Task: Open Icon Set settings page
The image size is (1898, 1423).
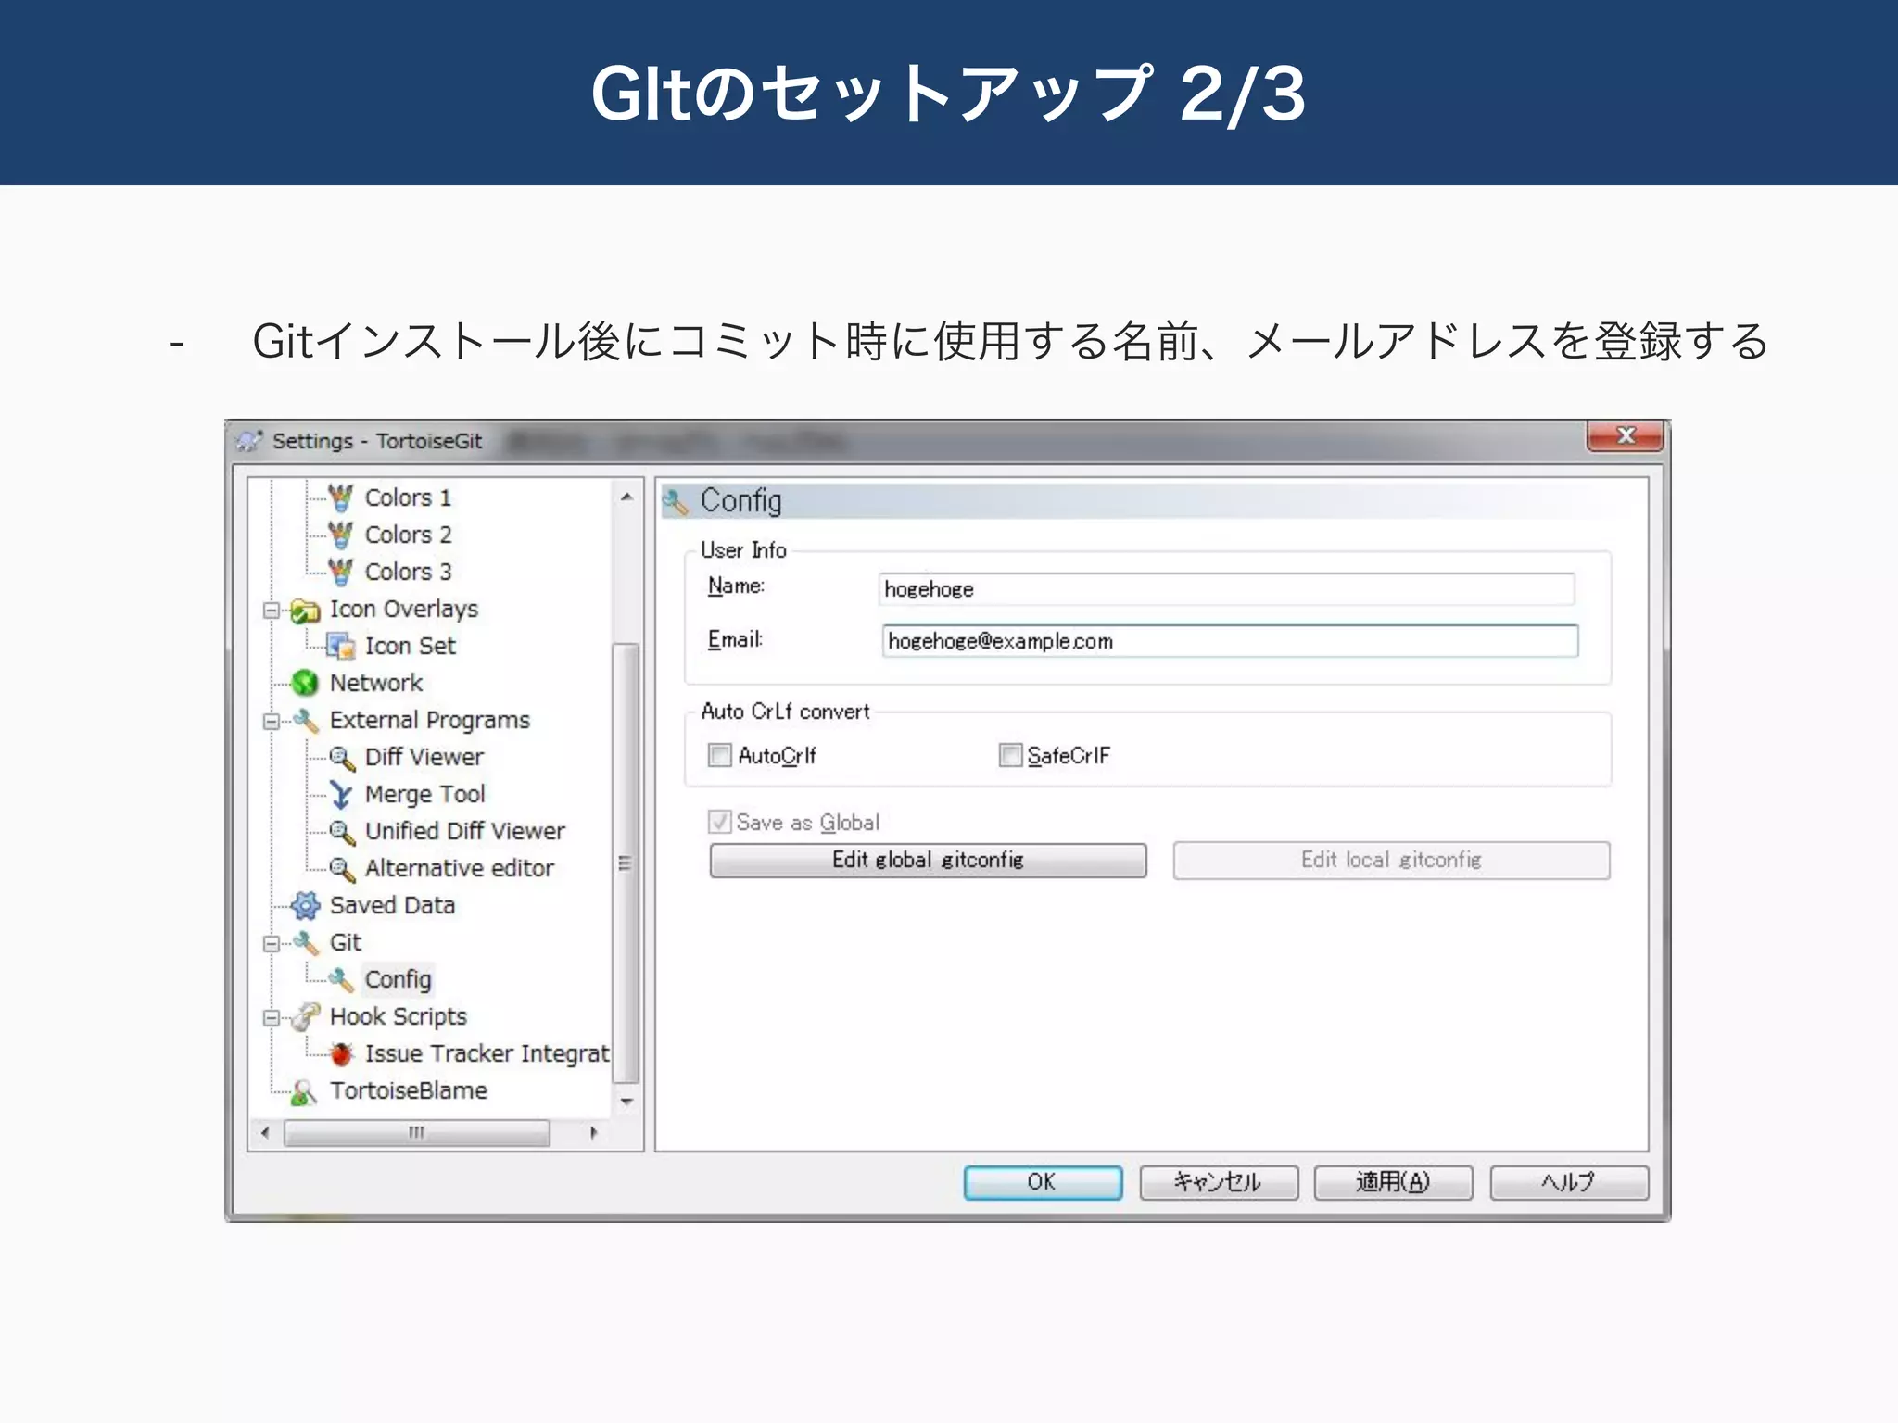Action: [x=411, y=646]
